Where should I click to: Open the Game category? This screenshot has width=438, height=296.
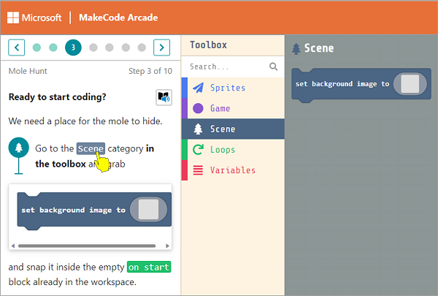[x=233, y=108]
